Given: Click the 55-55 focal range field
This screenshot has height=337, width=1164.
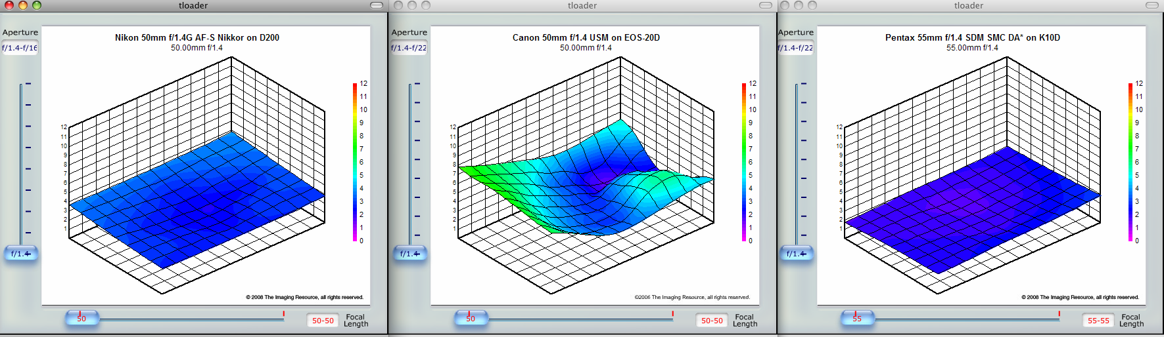Looking at the screenshot, I should [1098, 321].
